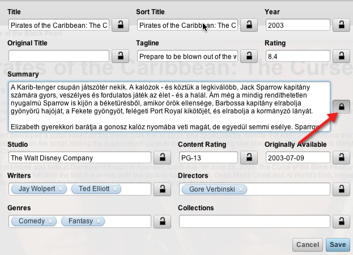This screenshot has height=255, width=353.
Task: Toggle the Writers field lock
Action: click(x=162, y=189)
